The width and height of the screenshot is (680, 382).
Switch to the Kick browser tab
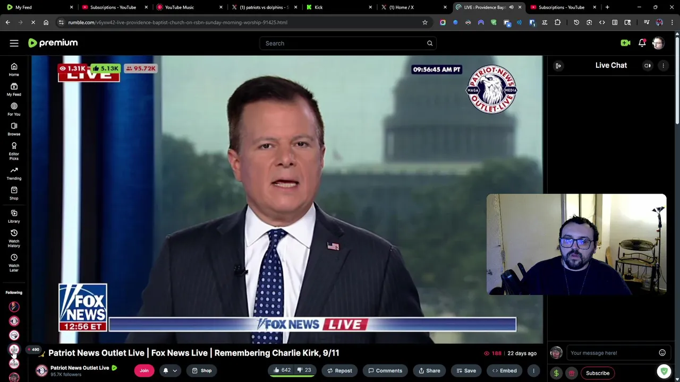(x=338, y=7)
